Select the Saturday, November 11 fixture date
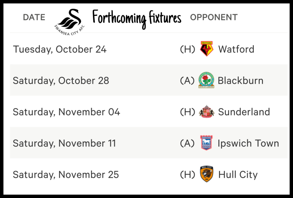293x198 pixels. point(64,143)
